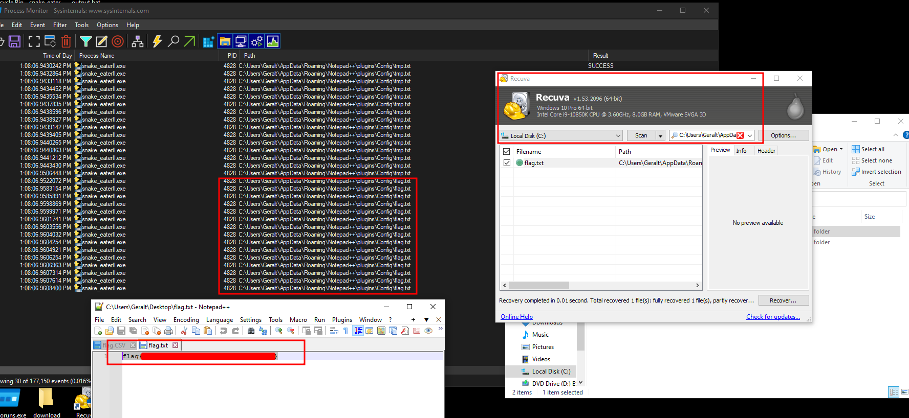
Task: Switch to the Info tab in Recuva
Action: [741, 151]
